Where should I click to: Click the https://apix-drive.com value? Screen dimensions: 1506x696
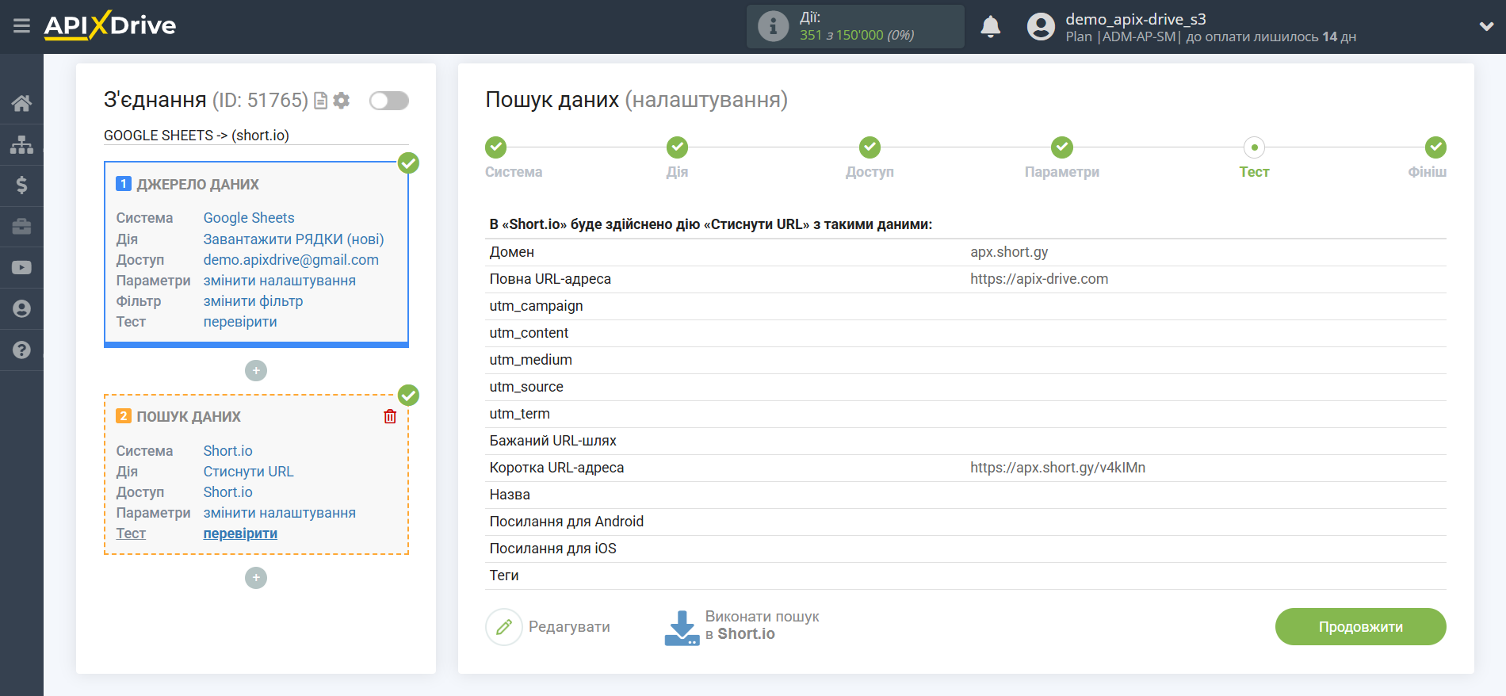tap(1039, 278)
